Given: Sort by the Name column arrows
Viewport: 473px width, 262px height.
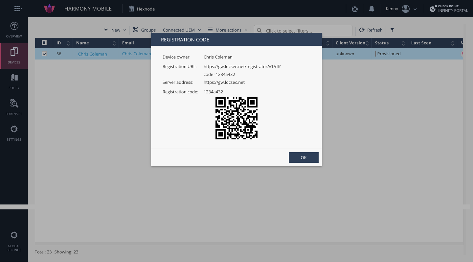Looking at the screenshot, I should (x=114, y=43).
